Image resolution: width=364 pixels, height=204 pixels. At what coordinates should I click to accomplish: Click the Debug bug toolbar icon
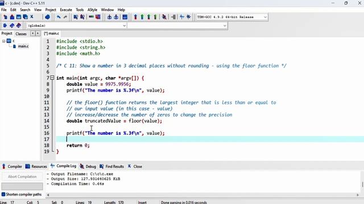tap(164, 17)
